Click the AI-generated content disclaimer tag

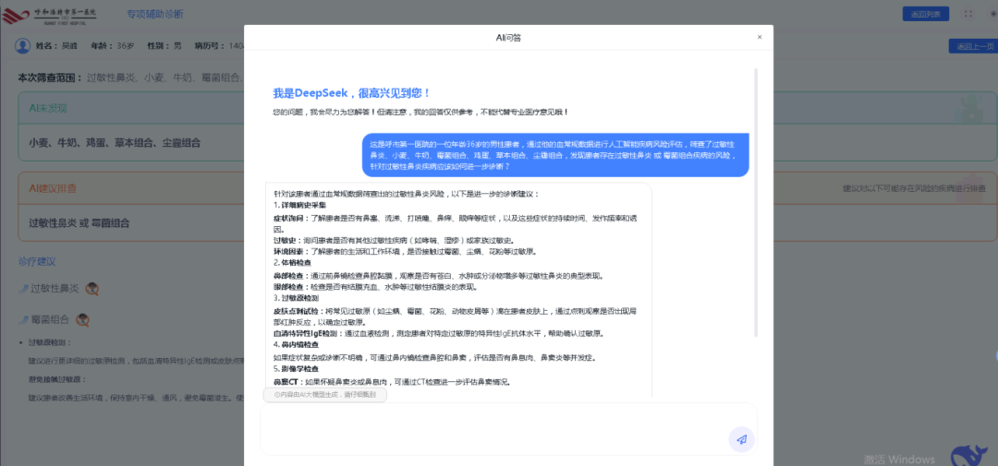(x=324, y=394)
